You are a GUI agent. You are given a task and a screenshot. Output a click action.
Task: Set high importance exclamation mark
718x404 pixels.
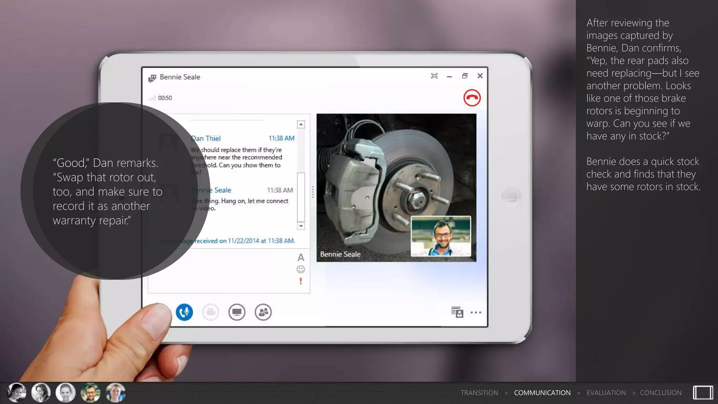[301, 281]
